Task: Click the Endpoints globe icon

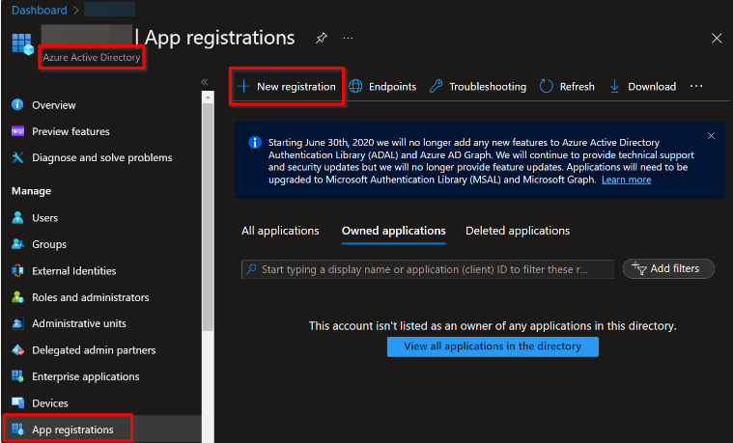Action: coord(355,87)
